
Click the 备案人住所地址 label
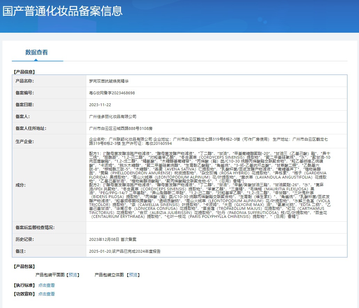[31, 129]
